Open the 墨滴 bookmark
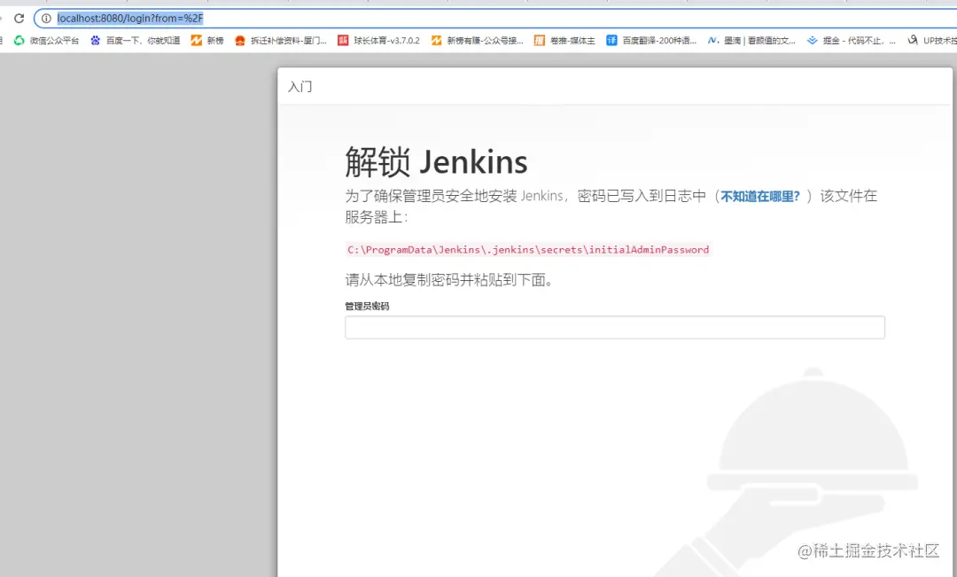957x577 pixels. pos(752,40)
